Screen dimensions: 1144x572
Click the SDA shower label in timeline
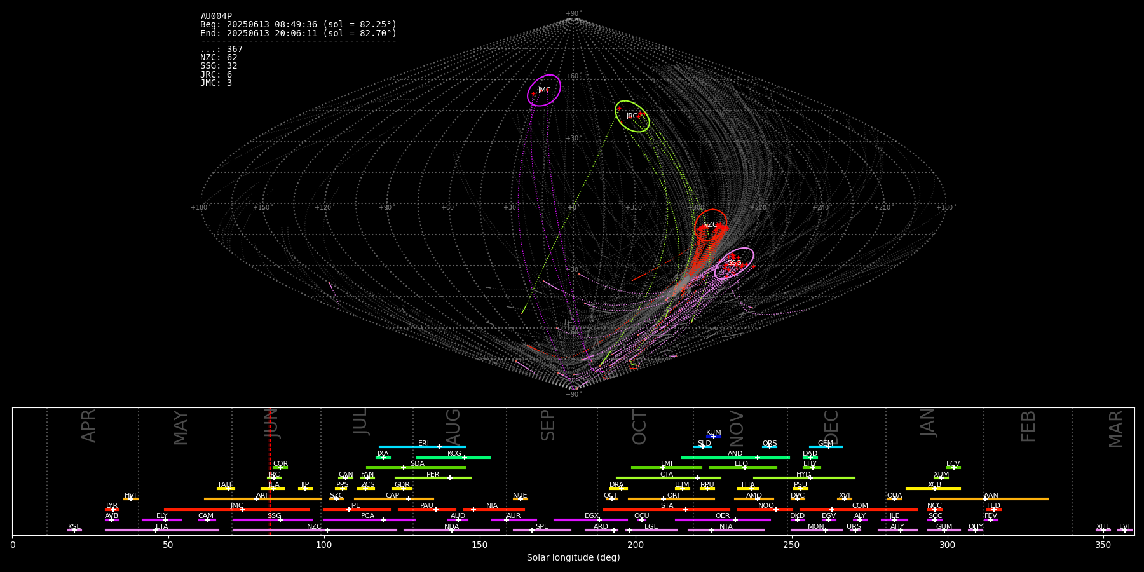coord(418,464)
